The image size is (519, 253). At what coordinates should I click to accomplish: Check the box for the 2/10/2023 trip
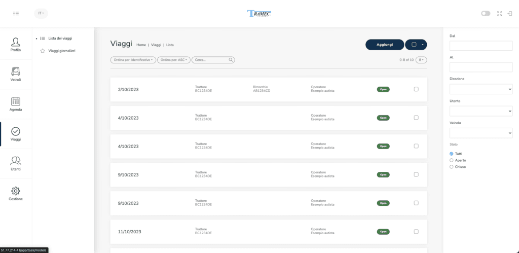coord(416,89)
